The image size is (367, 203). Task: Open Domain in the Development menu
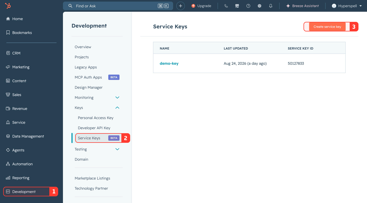tap(81, 159)
